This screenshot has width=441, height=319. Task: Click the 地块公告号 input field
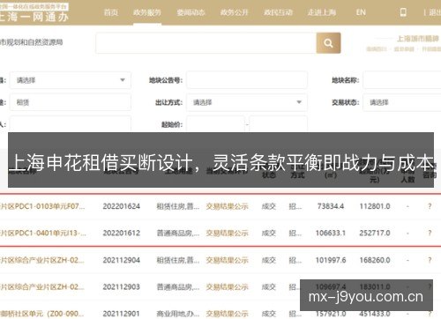coord(247,80)
